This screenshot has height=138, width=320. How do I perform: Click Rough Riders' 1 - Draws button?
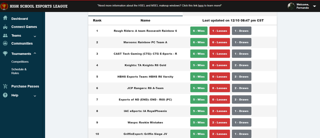click(x=242, y=31)
